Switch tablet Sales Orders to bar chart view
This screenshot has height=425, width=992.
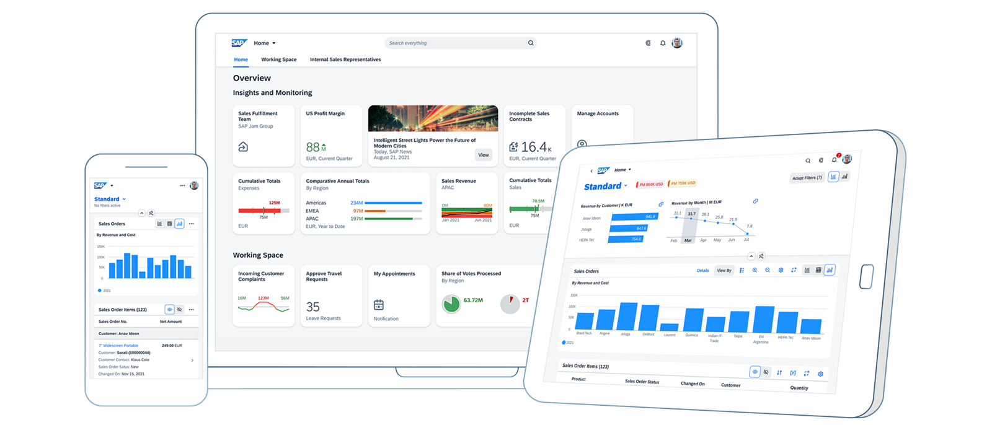point(830,270)
